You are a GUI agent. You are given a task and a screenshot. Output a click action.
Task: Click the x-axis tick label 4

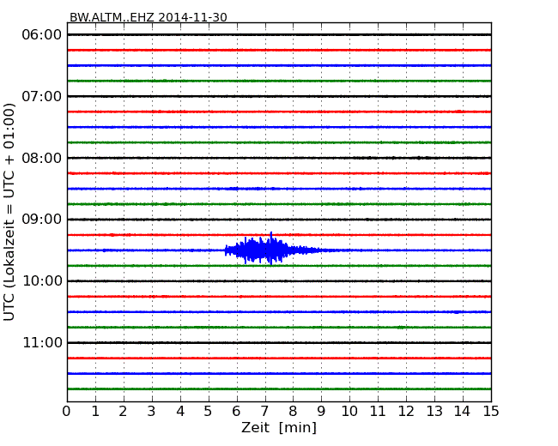coord(180,411)
